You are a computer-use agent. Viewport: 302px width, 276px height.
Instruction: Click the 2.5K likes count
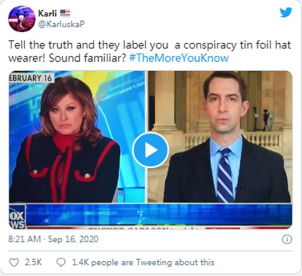coord(33,262)
